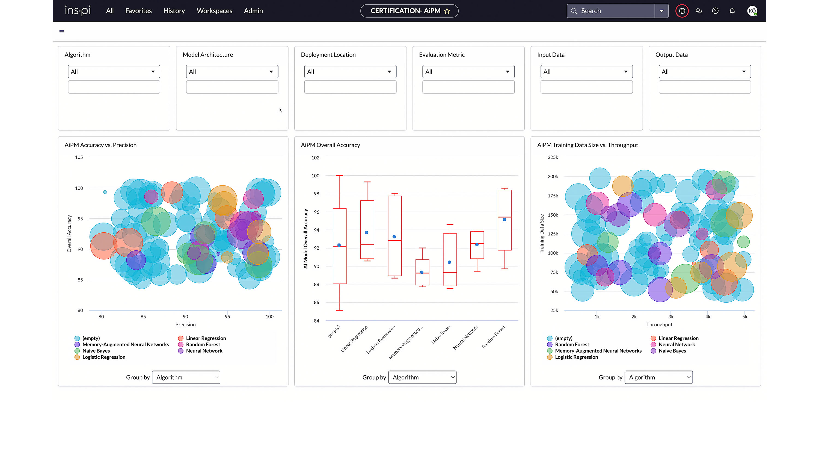Open the Favorites menu
The width and height of the screenshot is (819, 461).
pyautogui.click(x=138, y=11)
